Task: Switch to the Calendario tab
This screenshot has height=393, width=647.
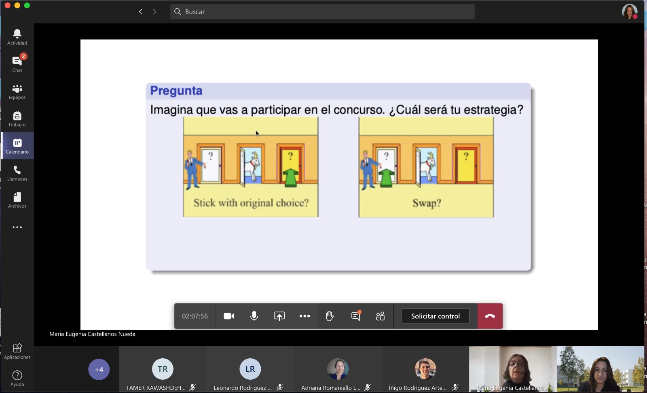Action: [17, 146]
